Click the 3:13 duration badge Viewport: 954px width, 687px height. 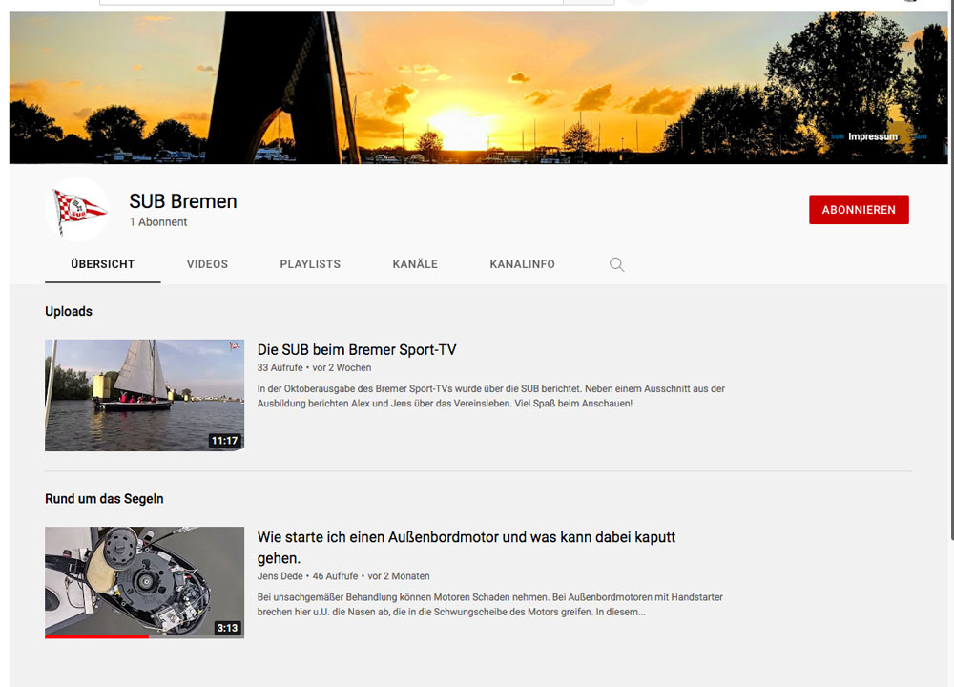pos(228,628)
